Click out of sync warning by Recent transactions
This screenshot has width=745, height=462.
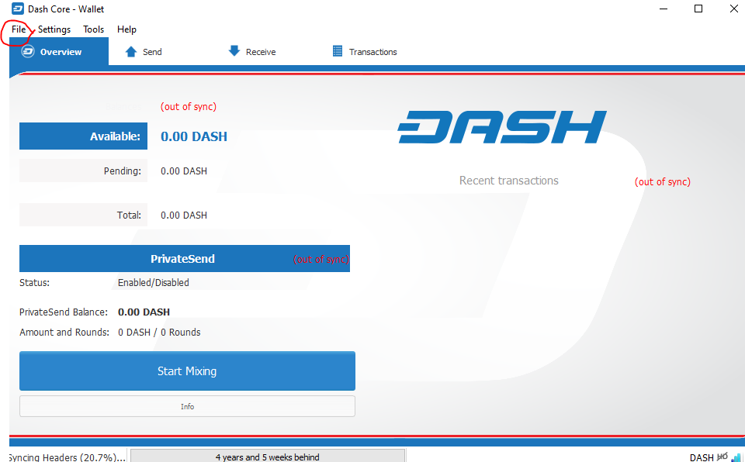[x=662, y=182]
